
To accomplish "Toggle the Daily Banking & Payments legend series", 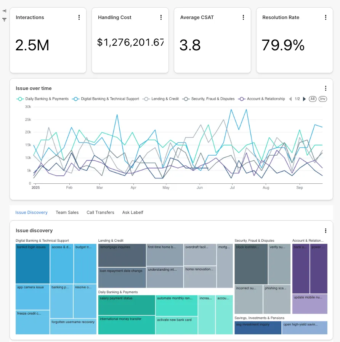I will [x=43, y=99].
